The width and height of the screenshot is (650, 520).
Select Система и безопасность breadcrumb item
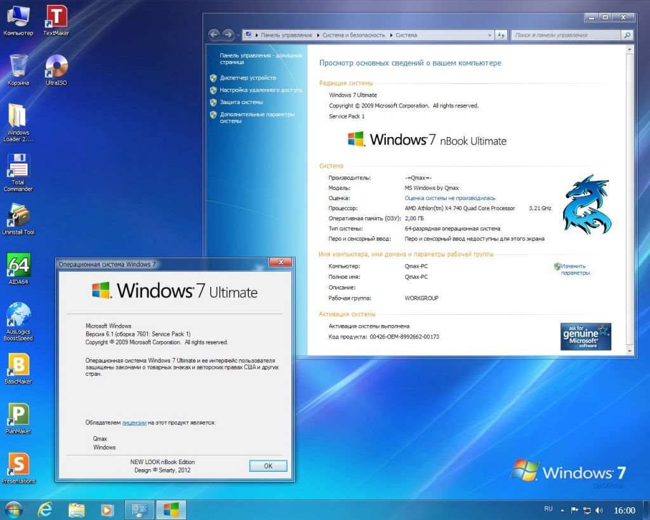click(354, 35)
